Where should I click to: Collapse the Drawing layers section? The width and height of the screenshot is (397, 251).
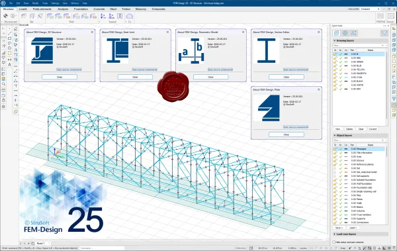pyautogui.click(x=334, y=40)
